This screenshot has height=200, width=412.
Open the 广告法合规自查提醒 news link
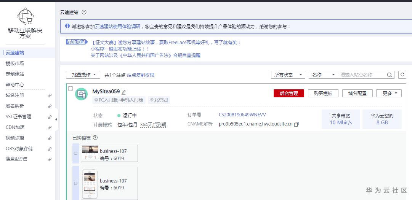tap(145, 56)
